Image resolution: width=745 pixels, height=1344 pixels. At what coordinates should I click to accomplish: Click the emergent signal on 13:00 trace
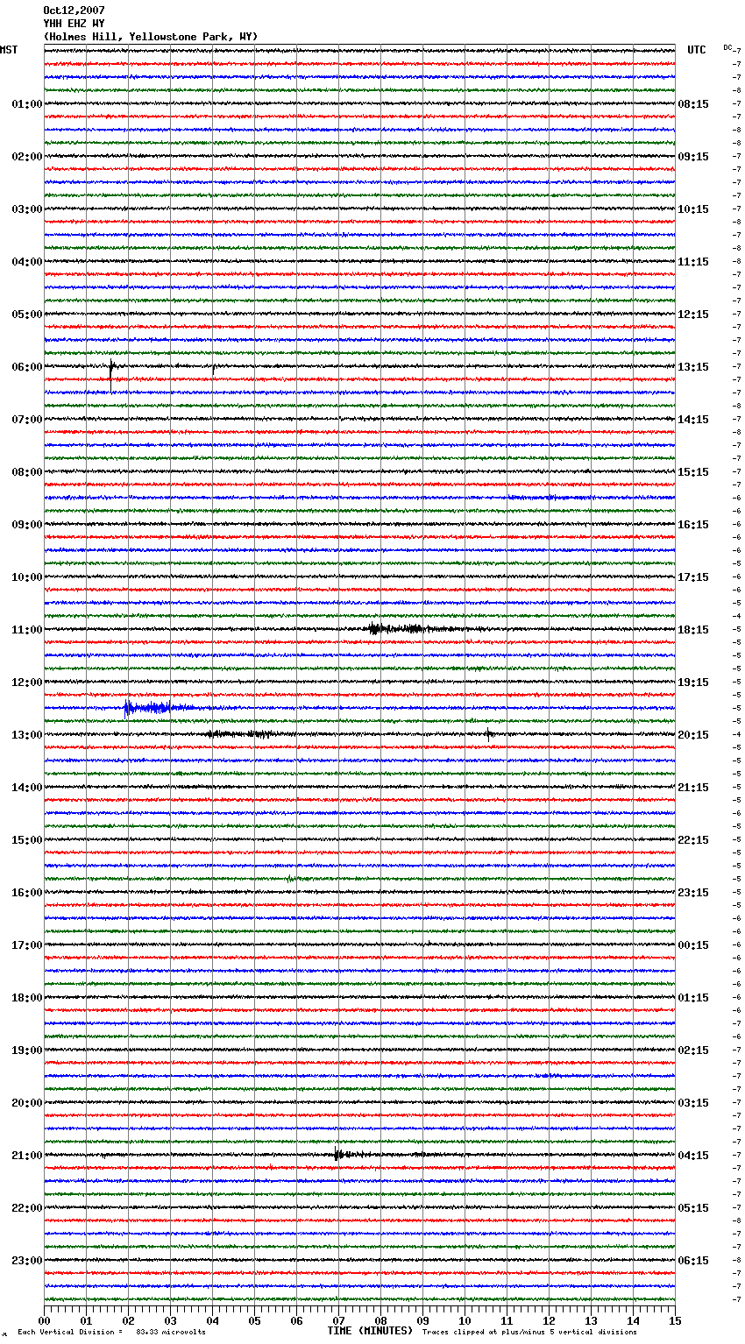coord(244,734)
